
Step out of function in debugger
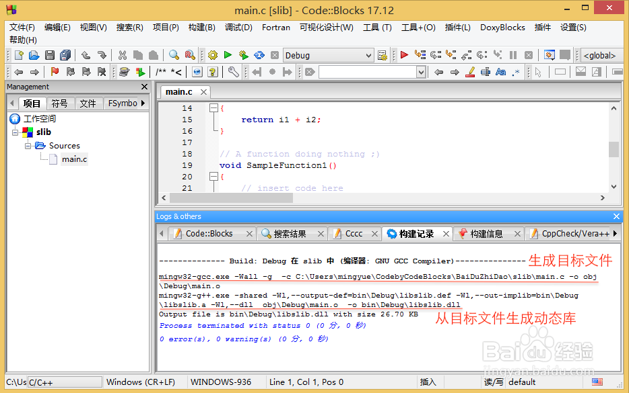pyautogui.click(x=466, y=55)
